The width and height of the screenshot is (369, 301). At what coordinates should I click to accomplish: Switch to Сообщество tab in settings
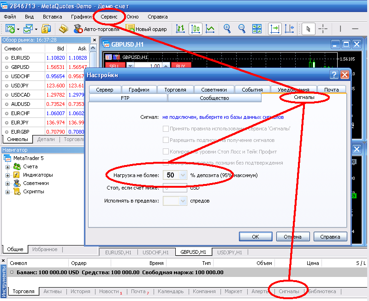[x=214, y=98]
